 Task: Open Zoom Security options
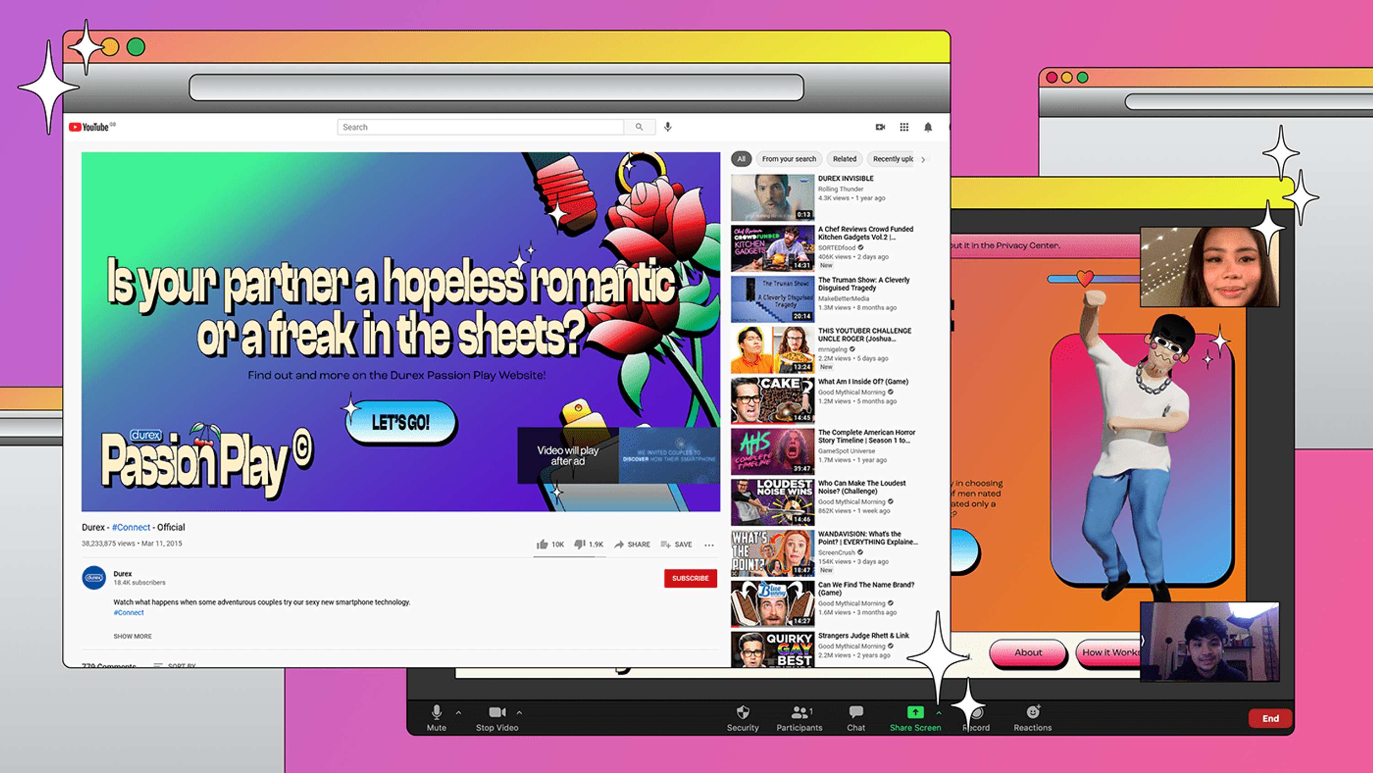(x=742, y=718)
